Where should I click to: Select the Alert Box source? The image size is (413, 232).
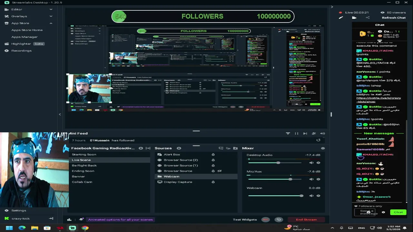(172, 155)
